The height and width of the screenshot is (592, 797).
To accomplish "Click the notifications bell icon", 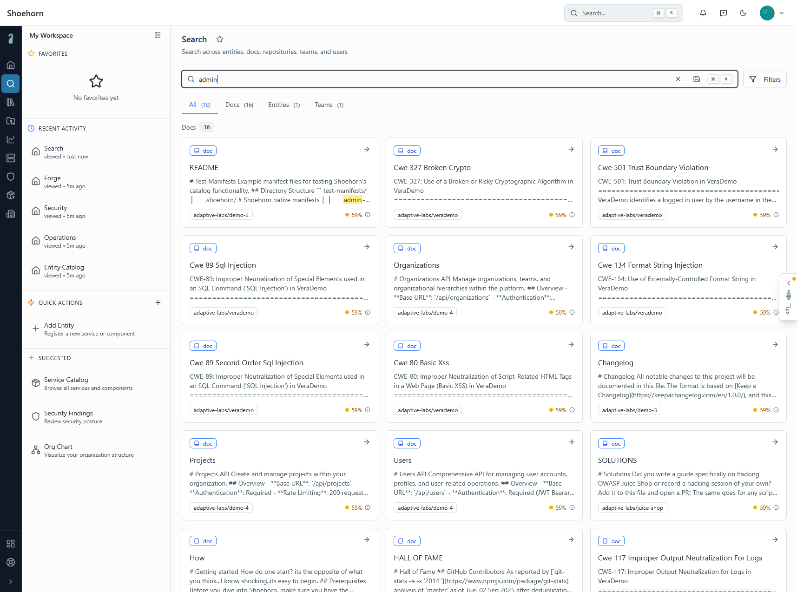I will click(x=703, y=13).
